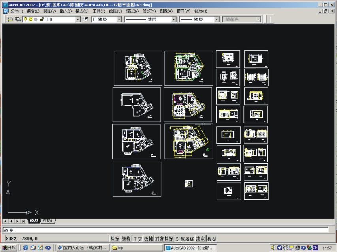This screenshot has height=252, width=337.
Task: Toggle 对象追踪 object tracking button
Action: [185, 239]
